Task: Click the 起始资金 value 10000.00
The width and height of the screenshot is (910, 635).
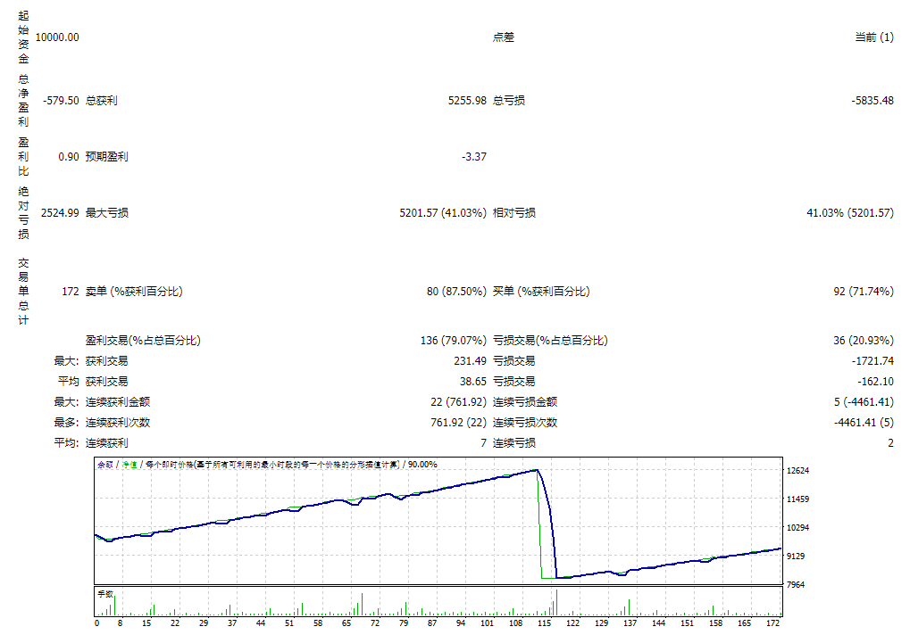Action: tap(55, 37)
